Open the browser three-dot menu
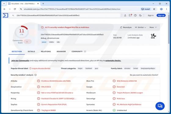171x114 pixels. pyautogui.click(x=166, y=9)
